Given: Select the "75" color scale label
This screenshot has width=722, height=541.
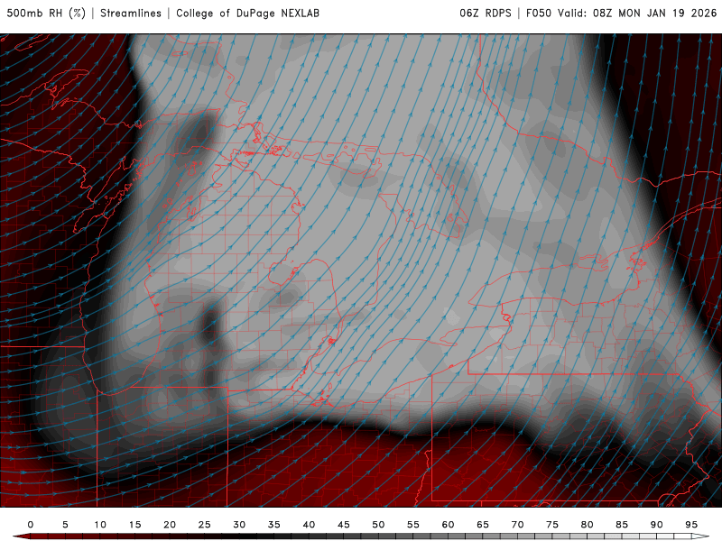Looking at the screenshot, I should pos(552,525).
